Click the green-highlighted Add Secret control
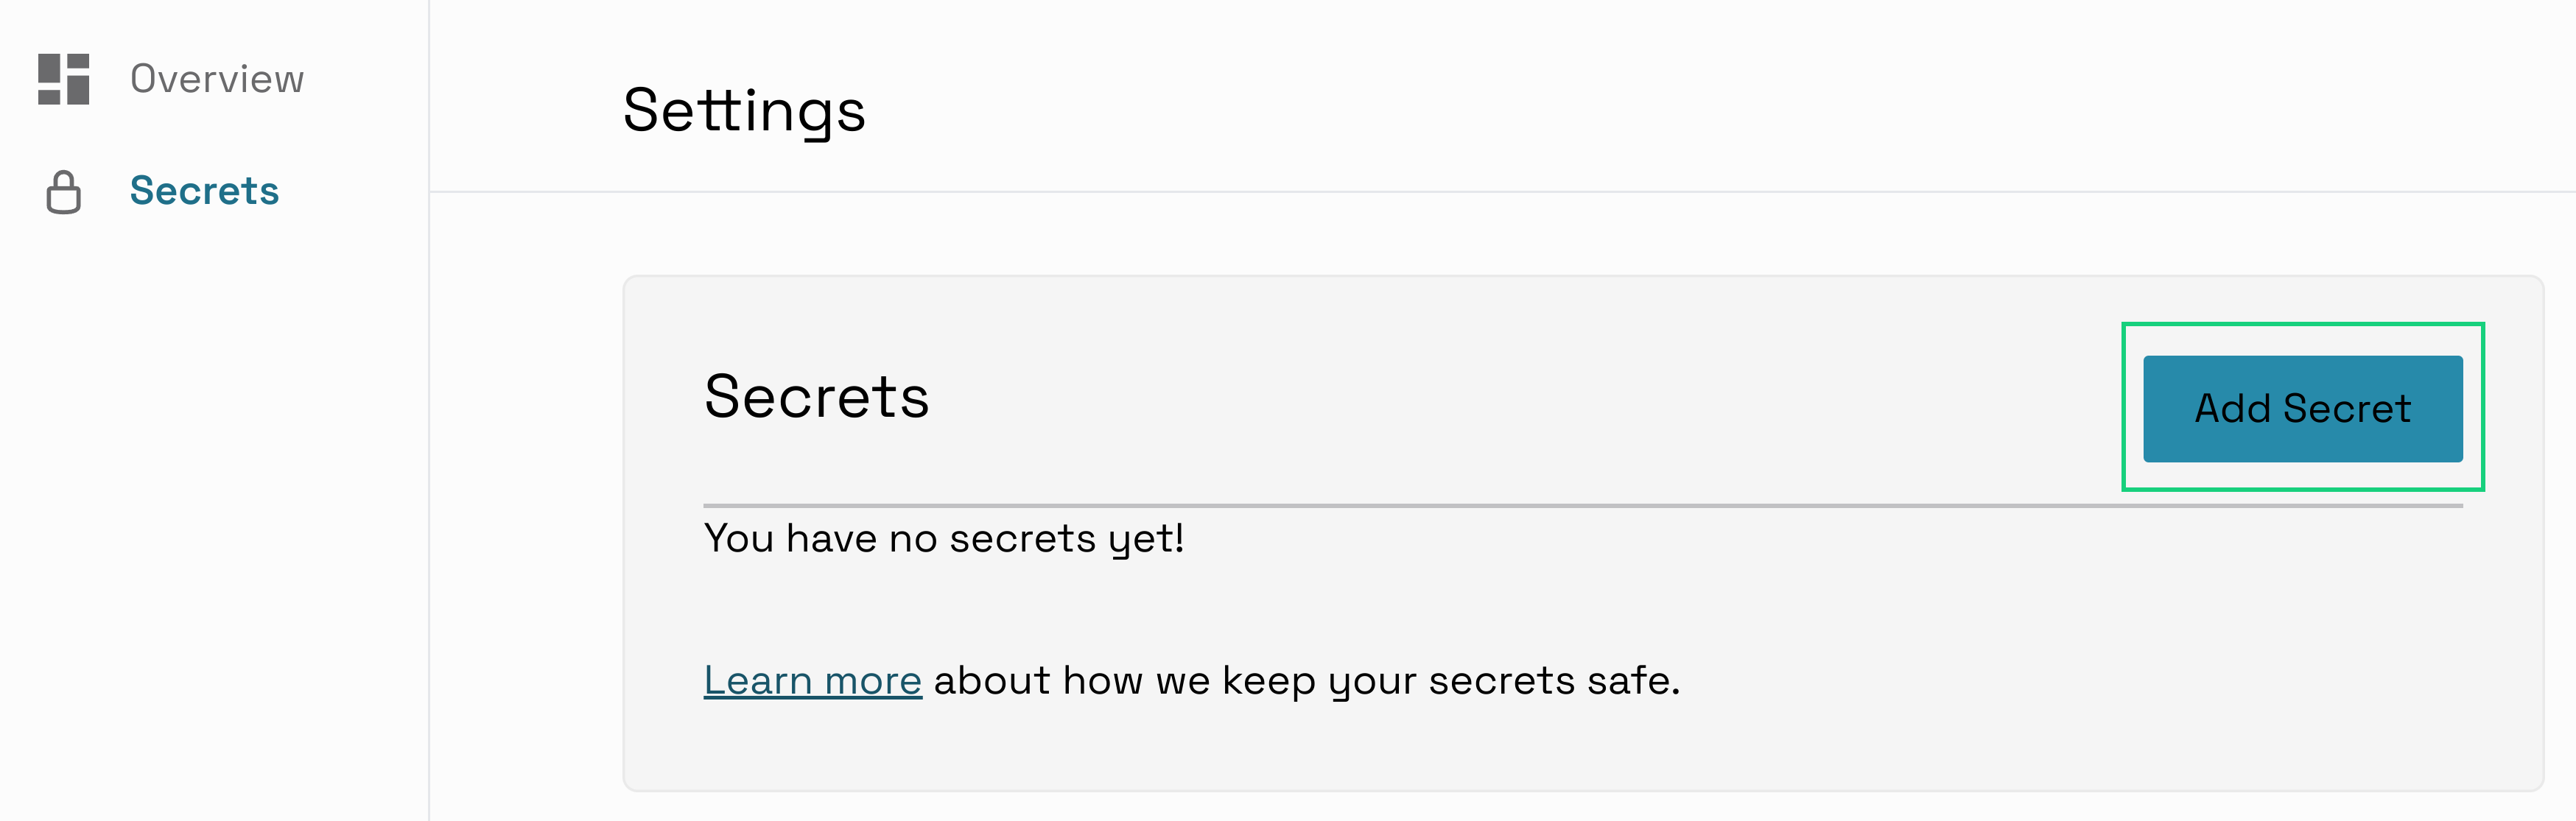This screenshot has width=2576, height=821. coord(2303,408)
